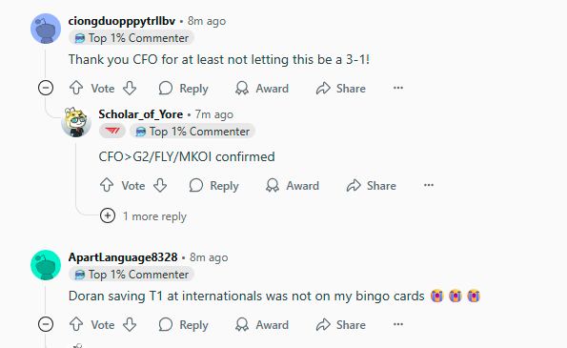Click ciongduopppytrllbv's blue avatar
The height and width of the screenshot is (348, 567).
[x=46, y=29]
